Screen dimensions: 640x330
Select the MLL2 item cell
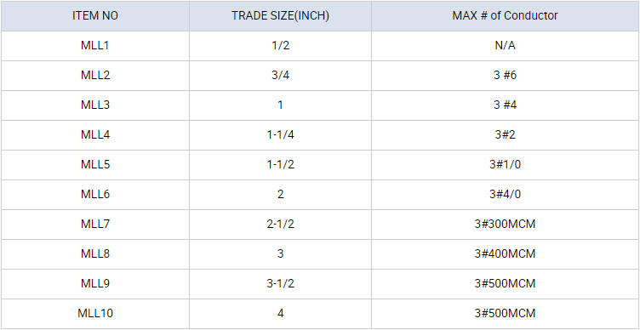[x=95, y=76]
